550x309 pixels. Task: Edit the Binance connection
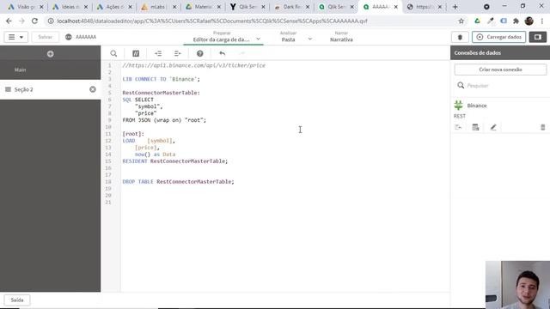[493, 128]
